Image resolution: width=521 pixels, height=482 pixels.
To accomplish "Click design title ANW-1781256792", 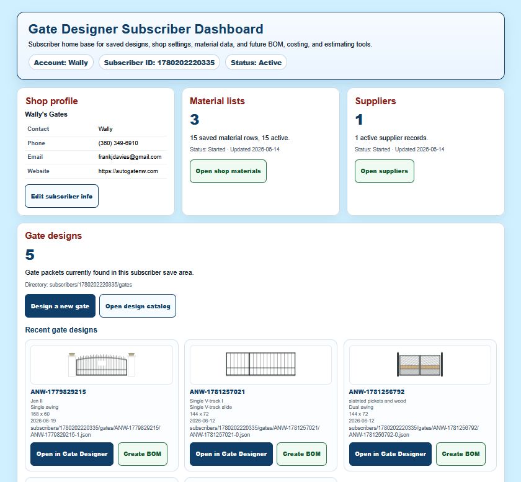I will tap(377, 391).
